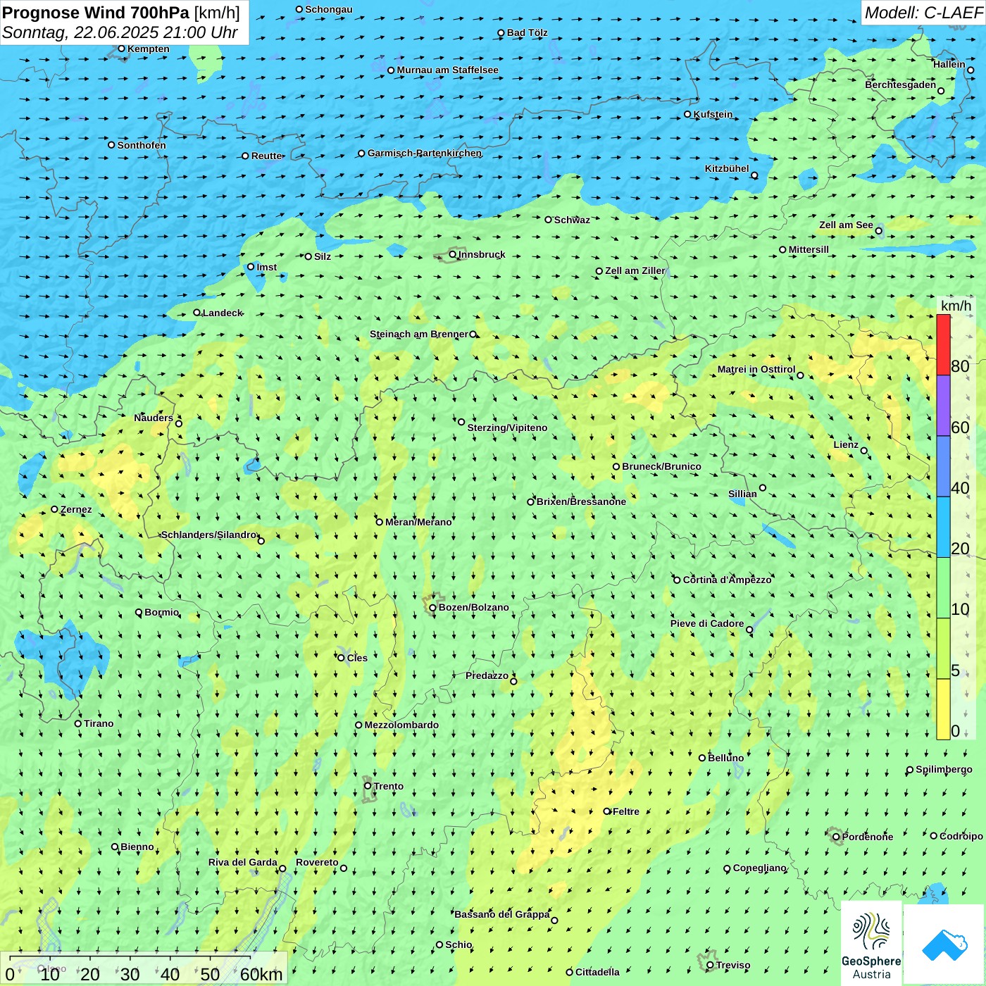Select the Silz label
This screenshot has width=986, height=986.
pos(323,256)
